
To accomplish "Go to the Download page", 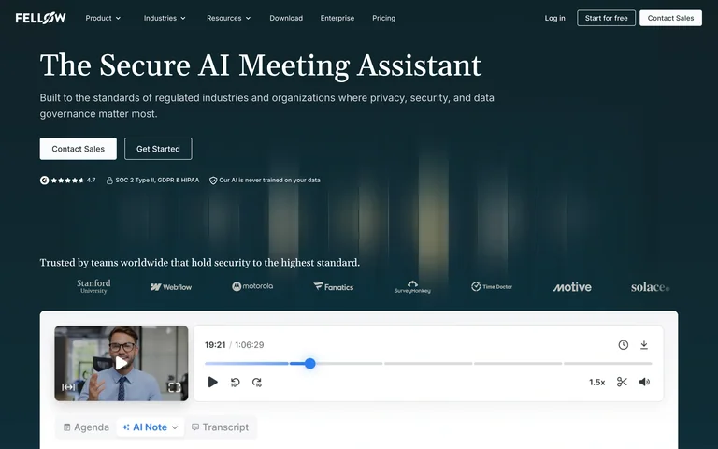I will tap(286, 18).
